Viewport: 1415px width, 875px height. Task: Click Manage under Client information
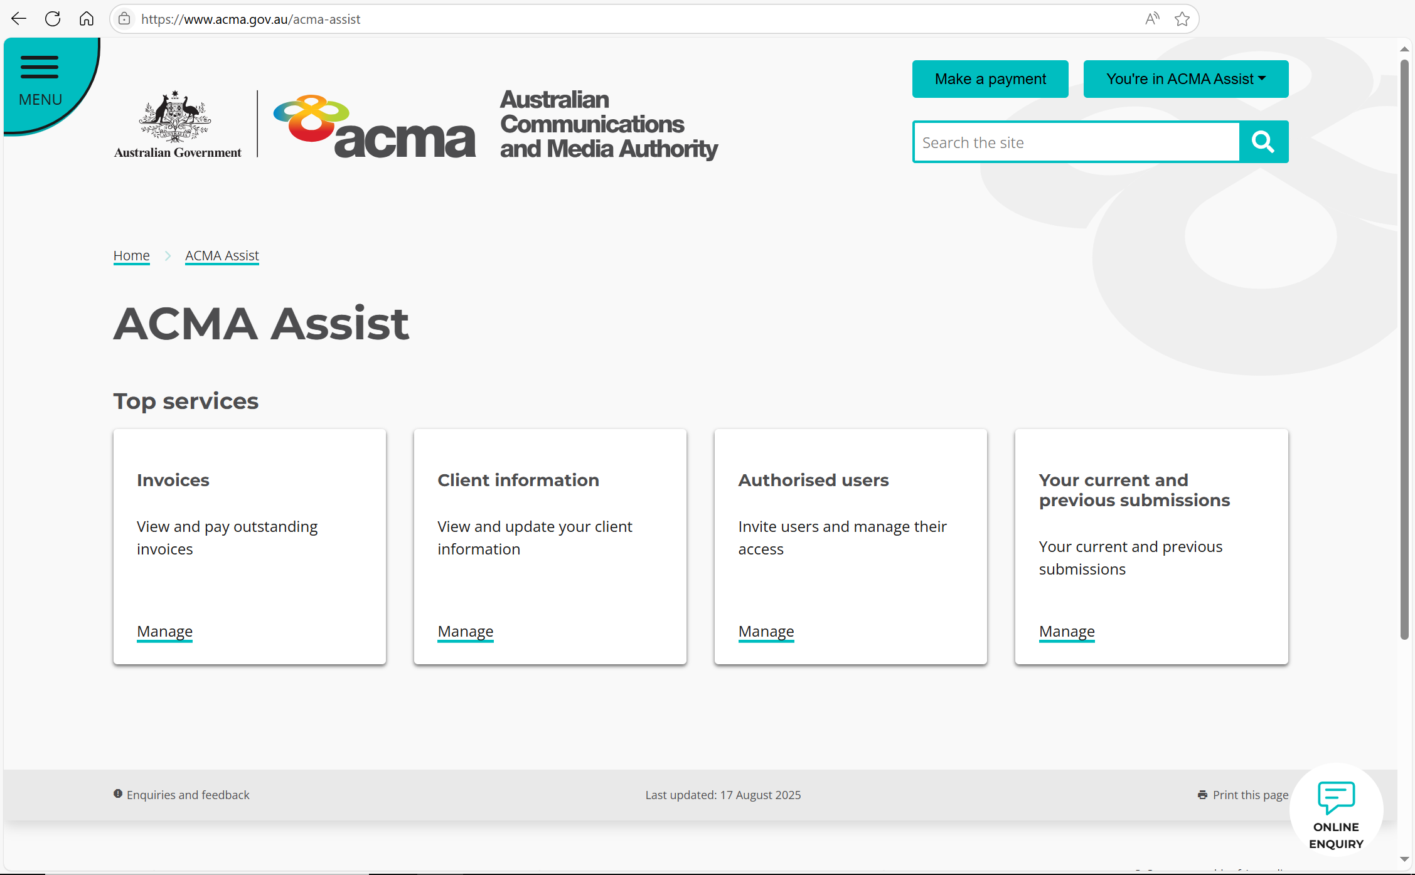click(x=466, y=631)
